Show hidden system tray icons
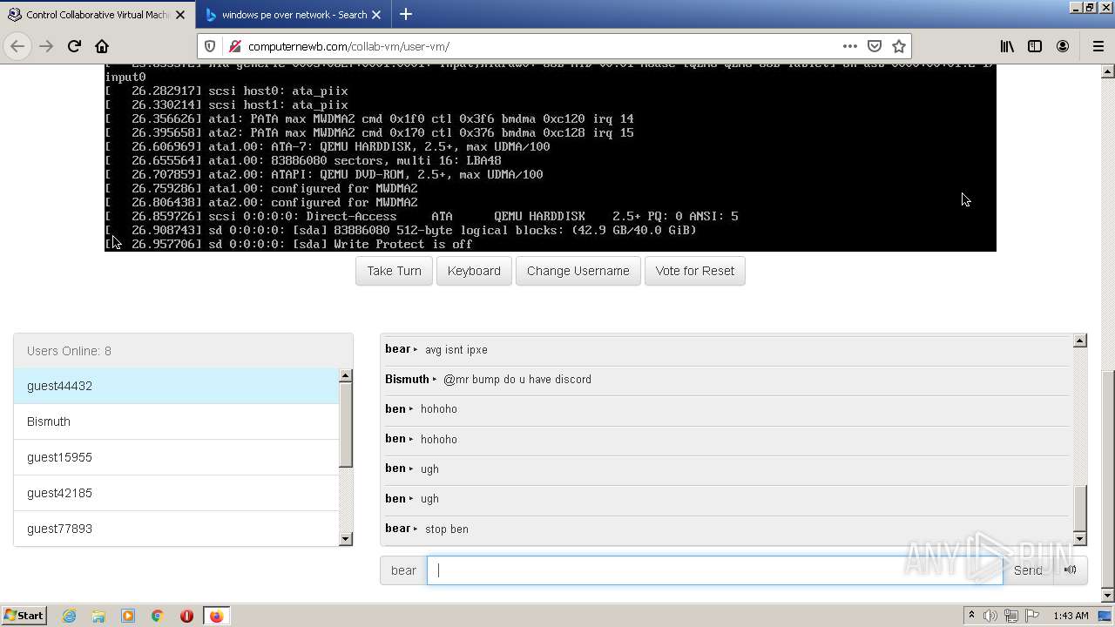 [971, 616]
